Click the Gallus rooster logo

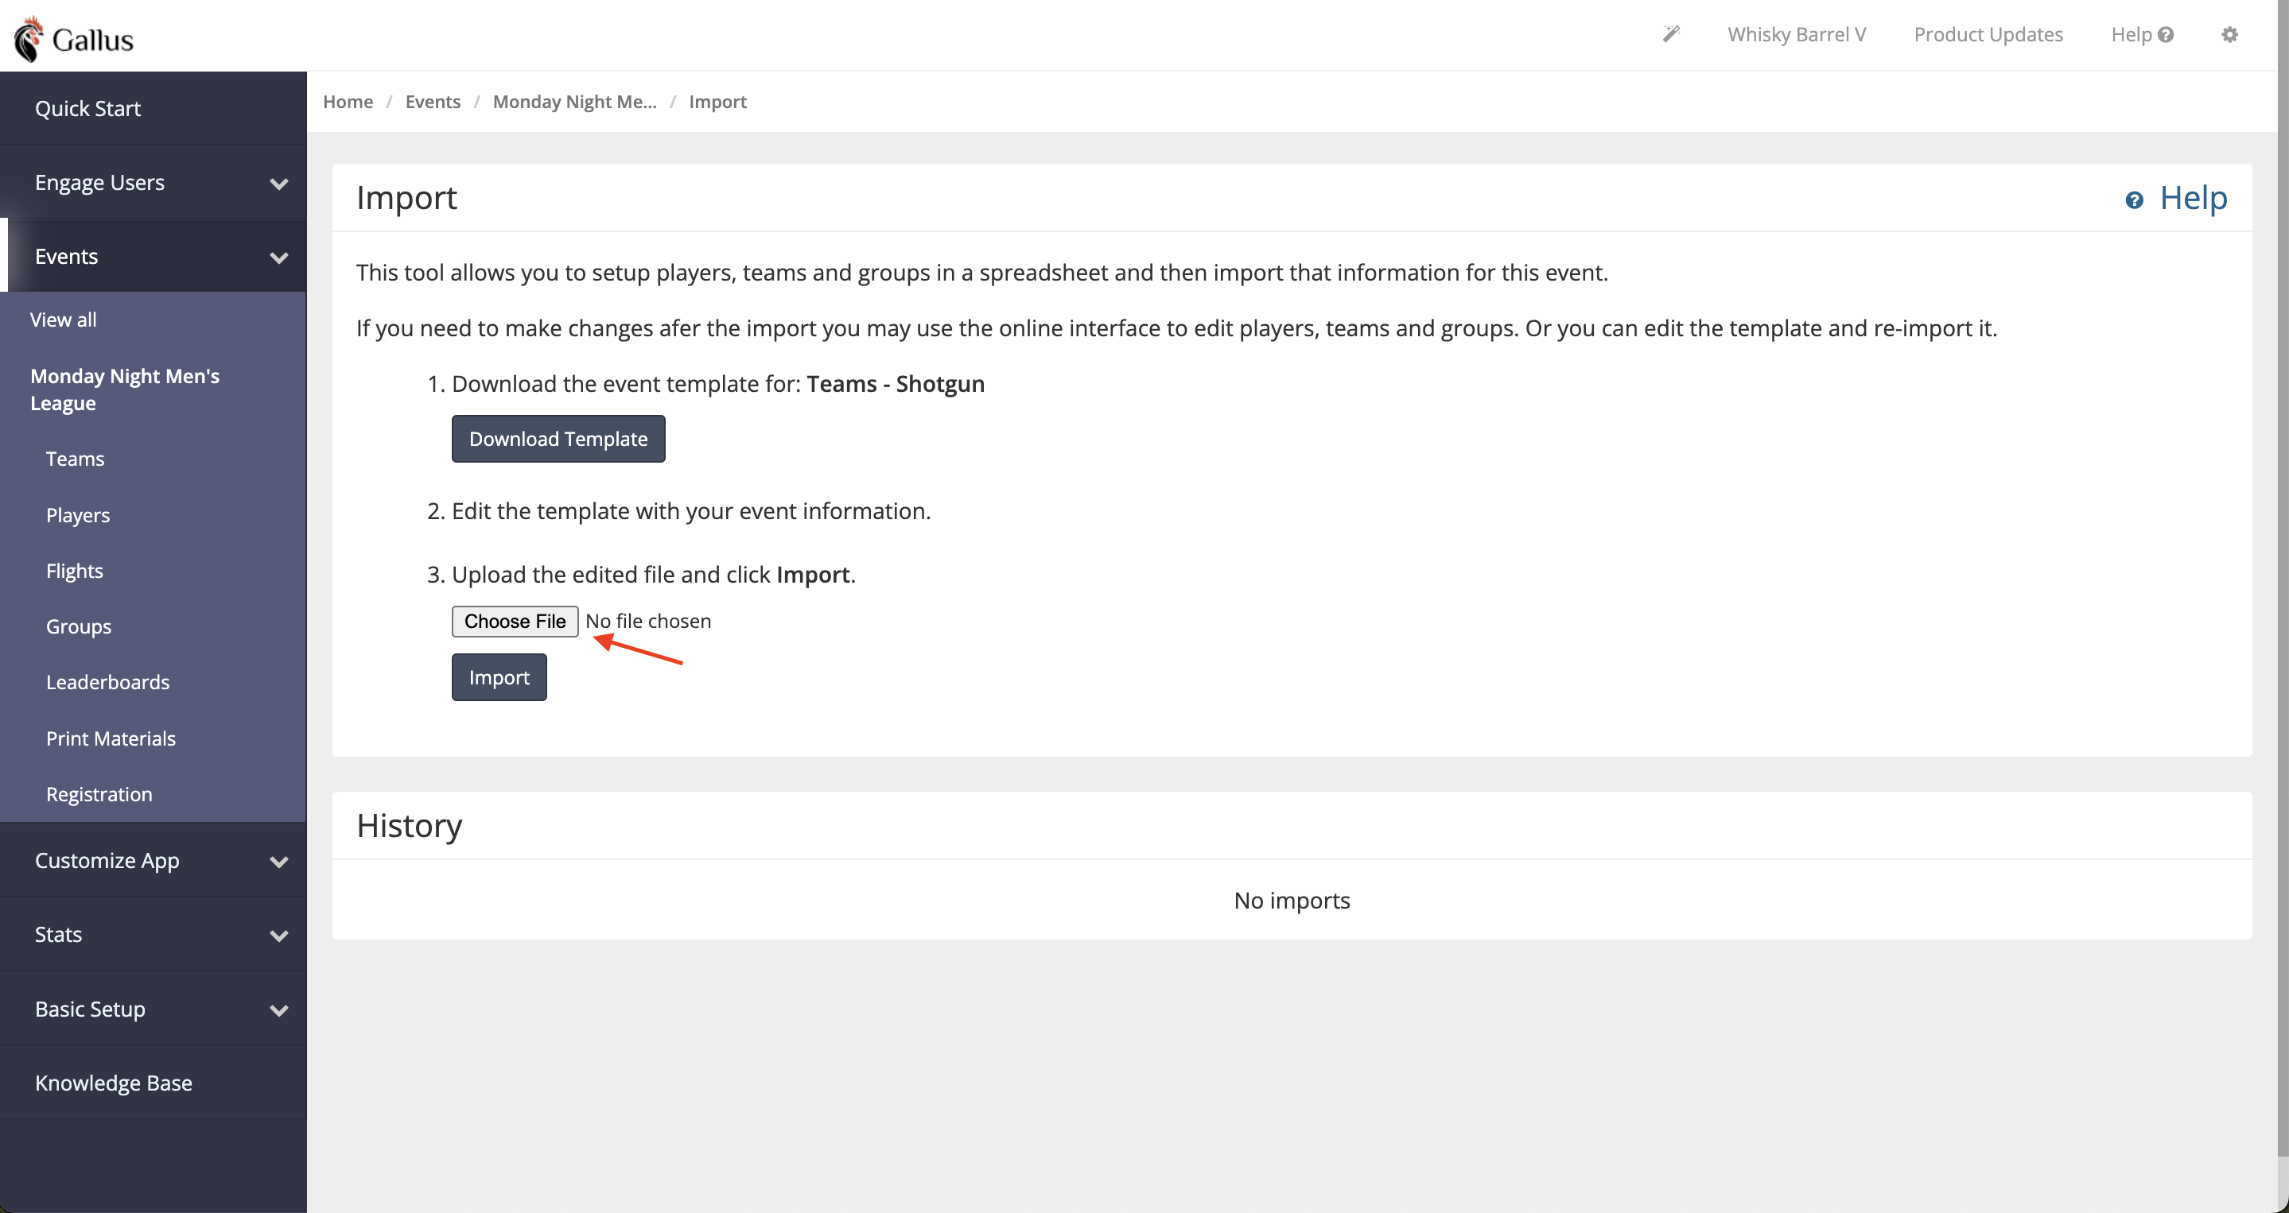[x=29, y=39]
